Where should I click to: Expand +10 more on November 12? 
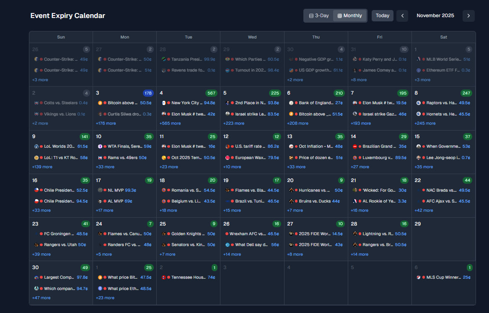(232, 167)
